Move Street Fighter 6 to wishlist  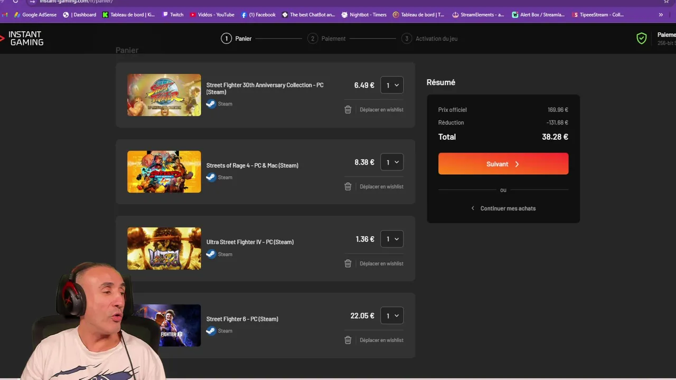point(381,340)
